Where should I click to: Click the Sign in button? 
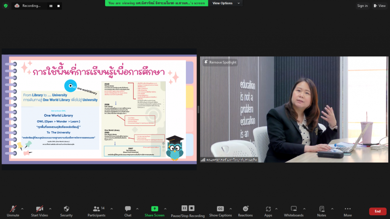pyautogui.click(x=362, y=6)
